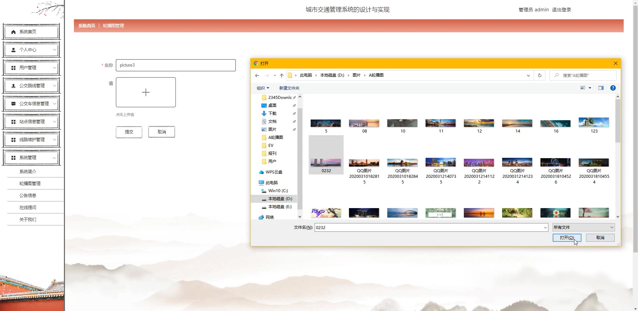This screenshot has width=638, height=311.
Task: Expand the 公交路线管理 chevron
Action: click(x=55, y=86)
